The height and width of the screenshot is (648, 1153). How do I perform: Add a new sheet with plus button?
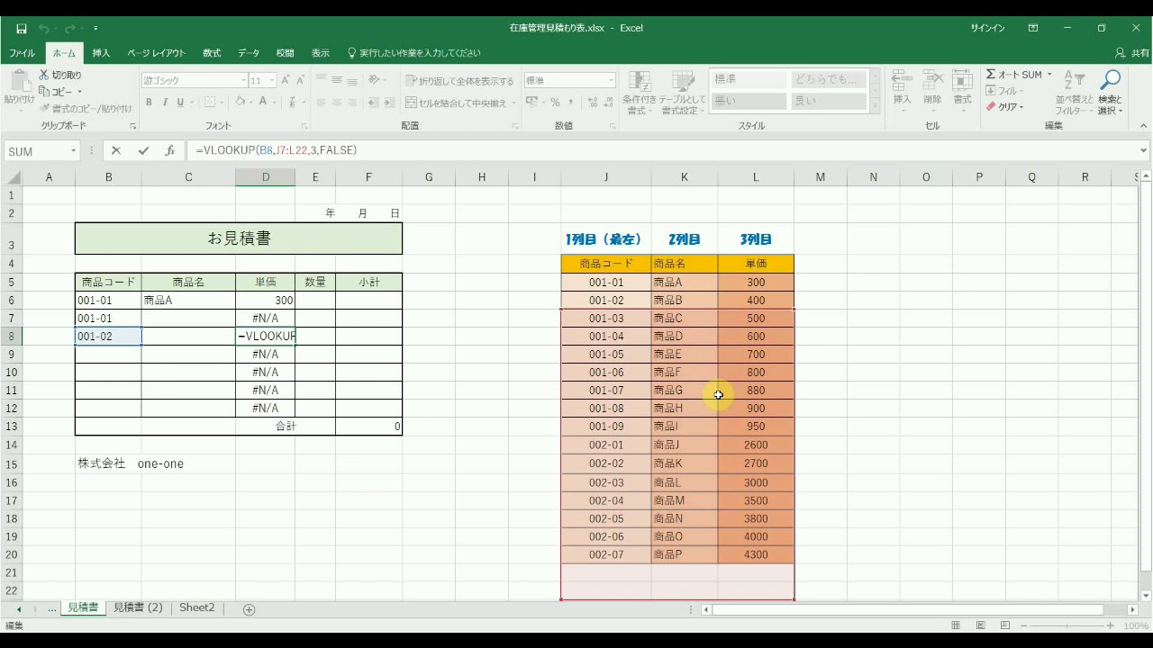pyautogui.click(x=250, y=609)
